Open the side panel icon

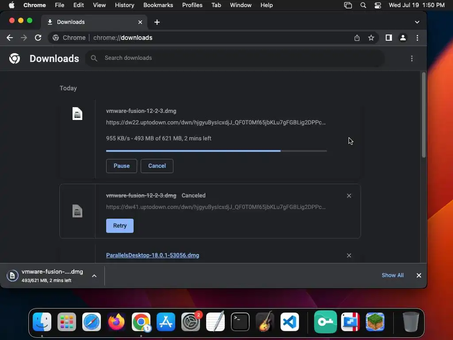pyautogui.click(x=389, y=38)
